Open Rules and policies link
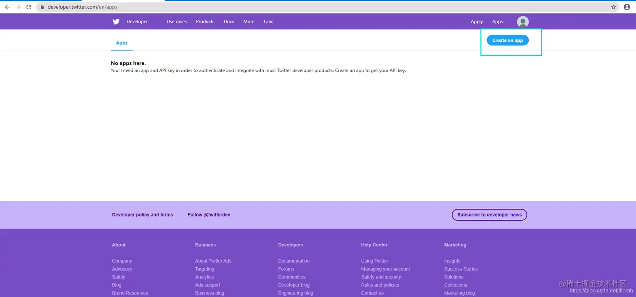The height and width of the screenshot is (297, 636). pyautogui.click(x=380, y=285)
